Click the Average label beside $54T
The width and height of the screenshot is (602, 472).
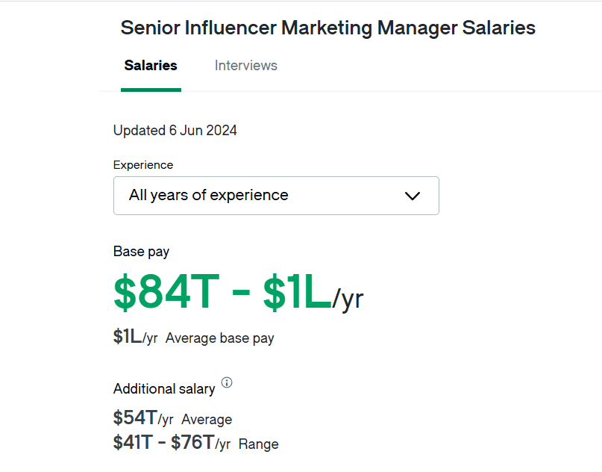206,419
